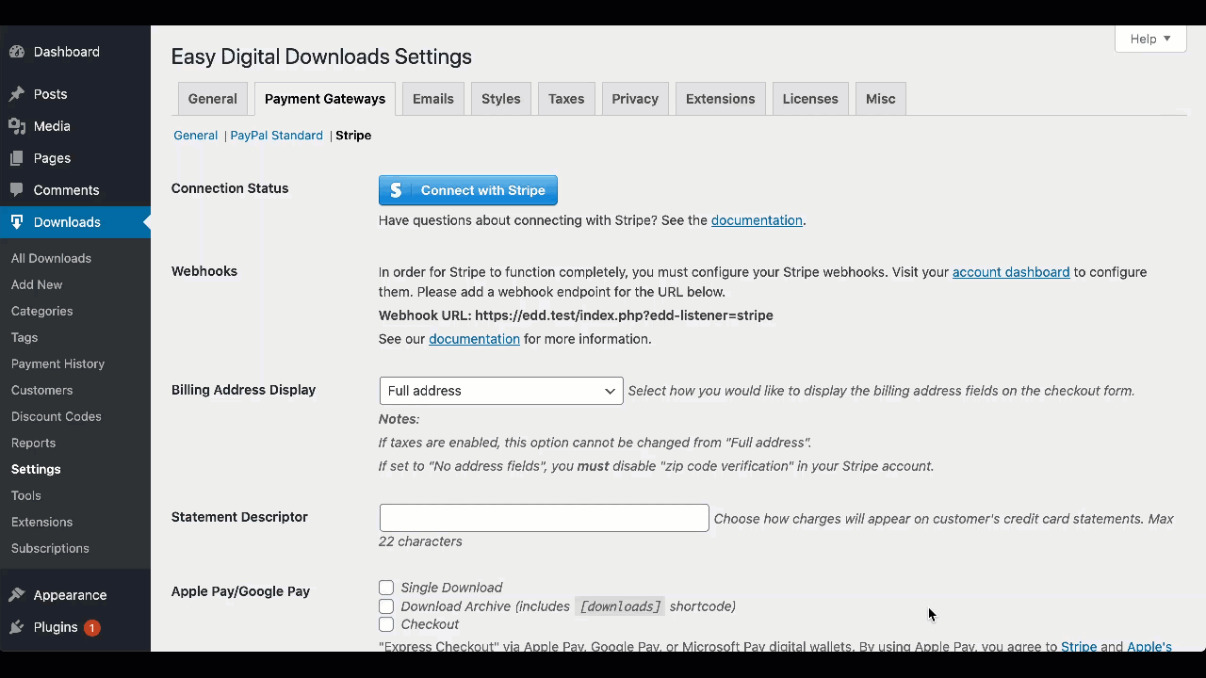Viewport: 1206px width, 678px height.
Task: Click the Dashboard gauge icon in sidebar
Action: tap(17, 52)
